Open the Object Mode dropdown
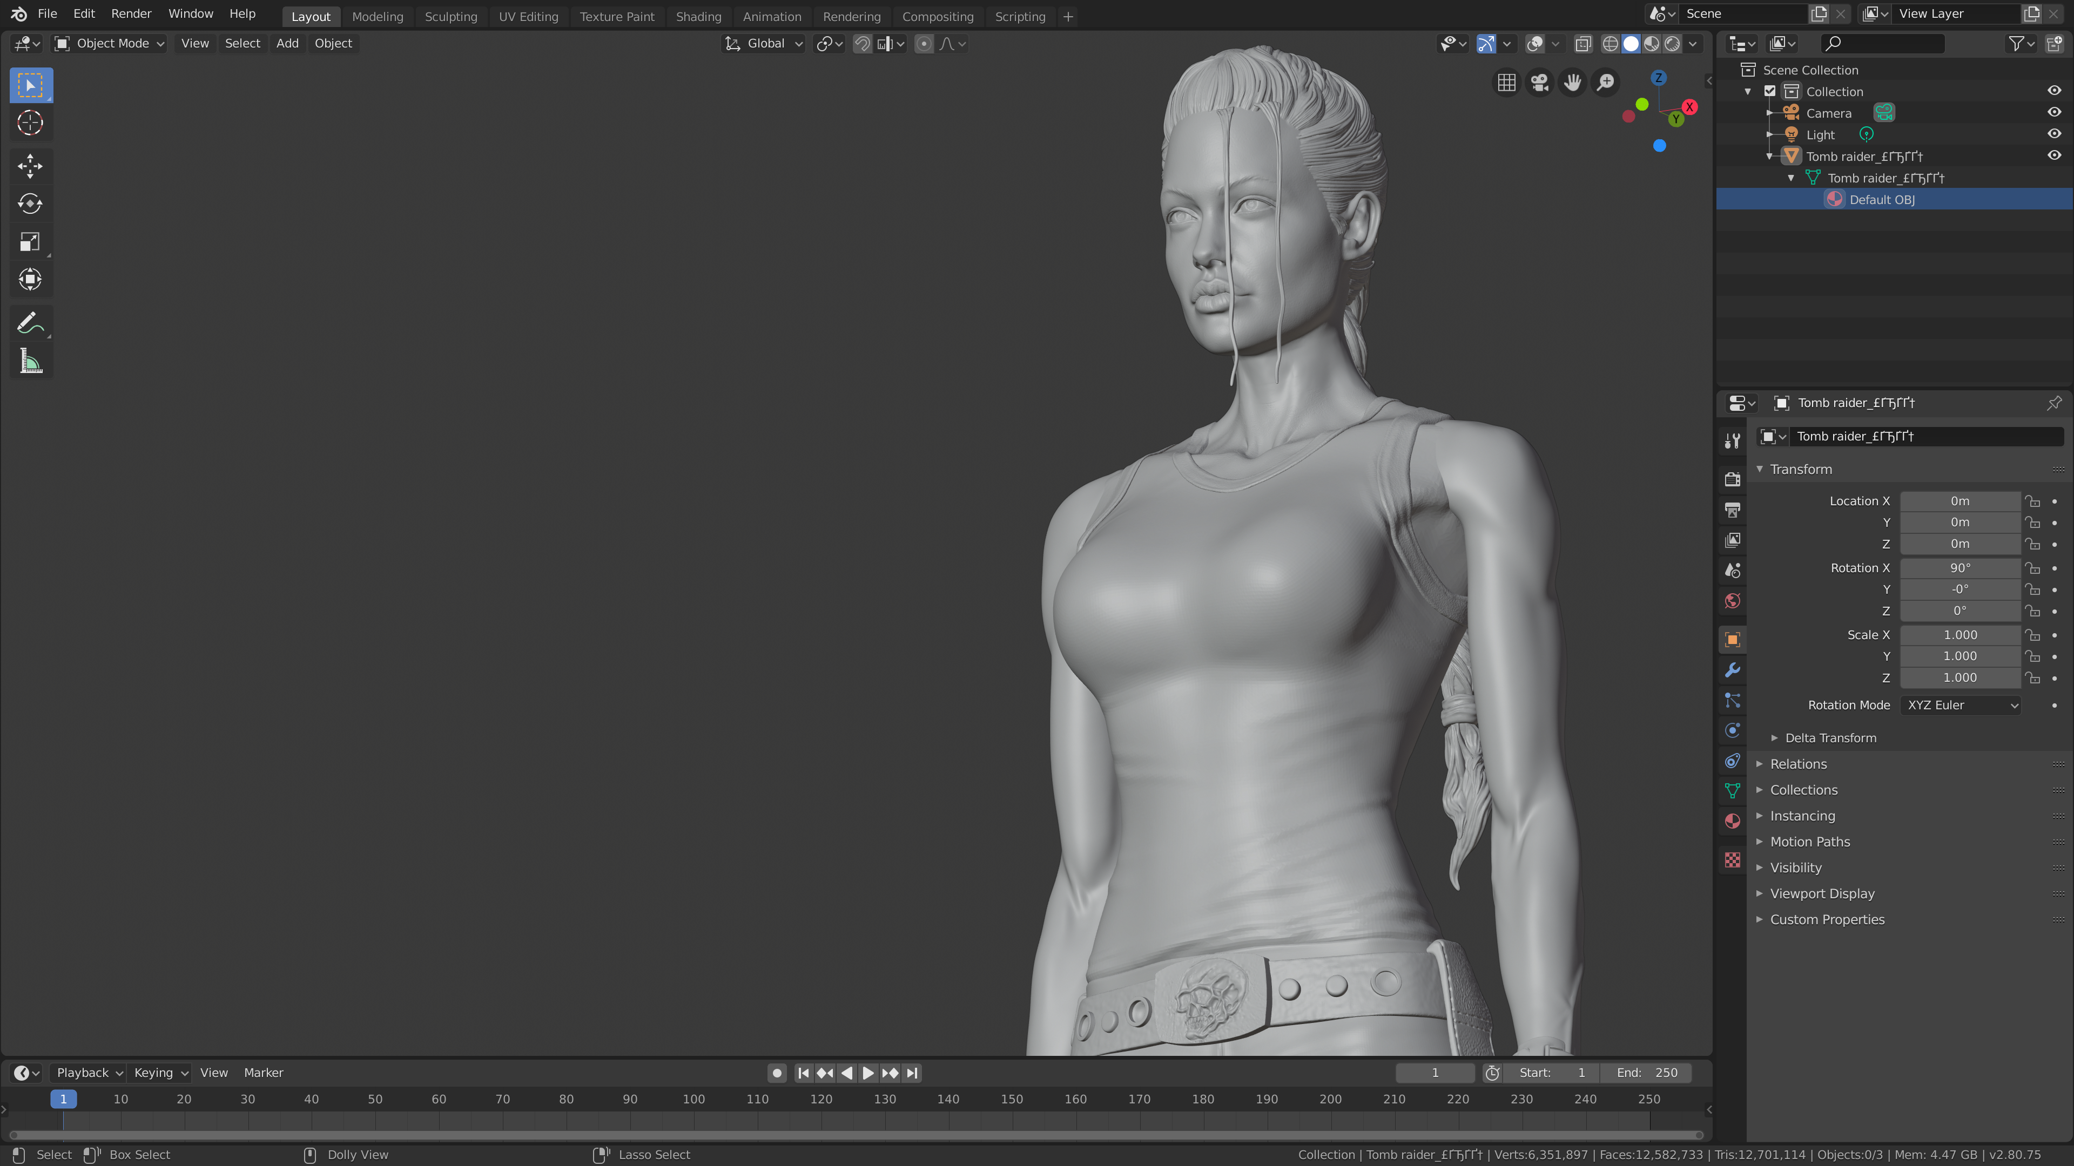The width and height of the screenshot is (2074, 1166). pyautogui.click(x=110, y=43)
